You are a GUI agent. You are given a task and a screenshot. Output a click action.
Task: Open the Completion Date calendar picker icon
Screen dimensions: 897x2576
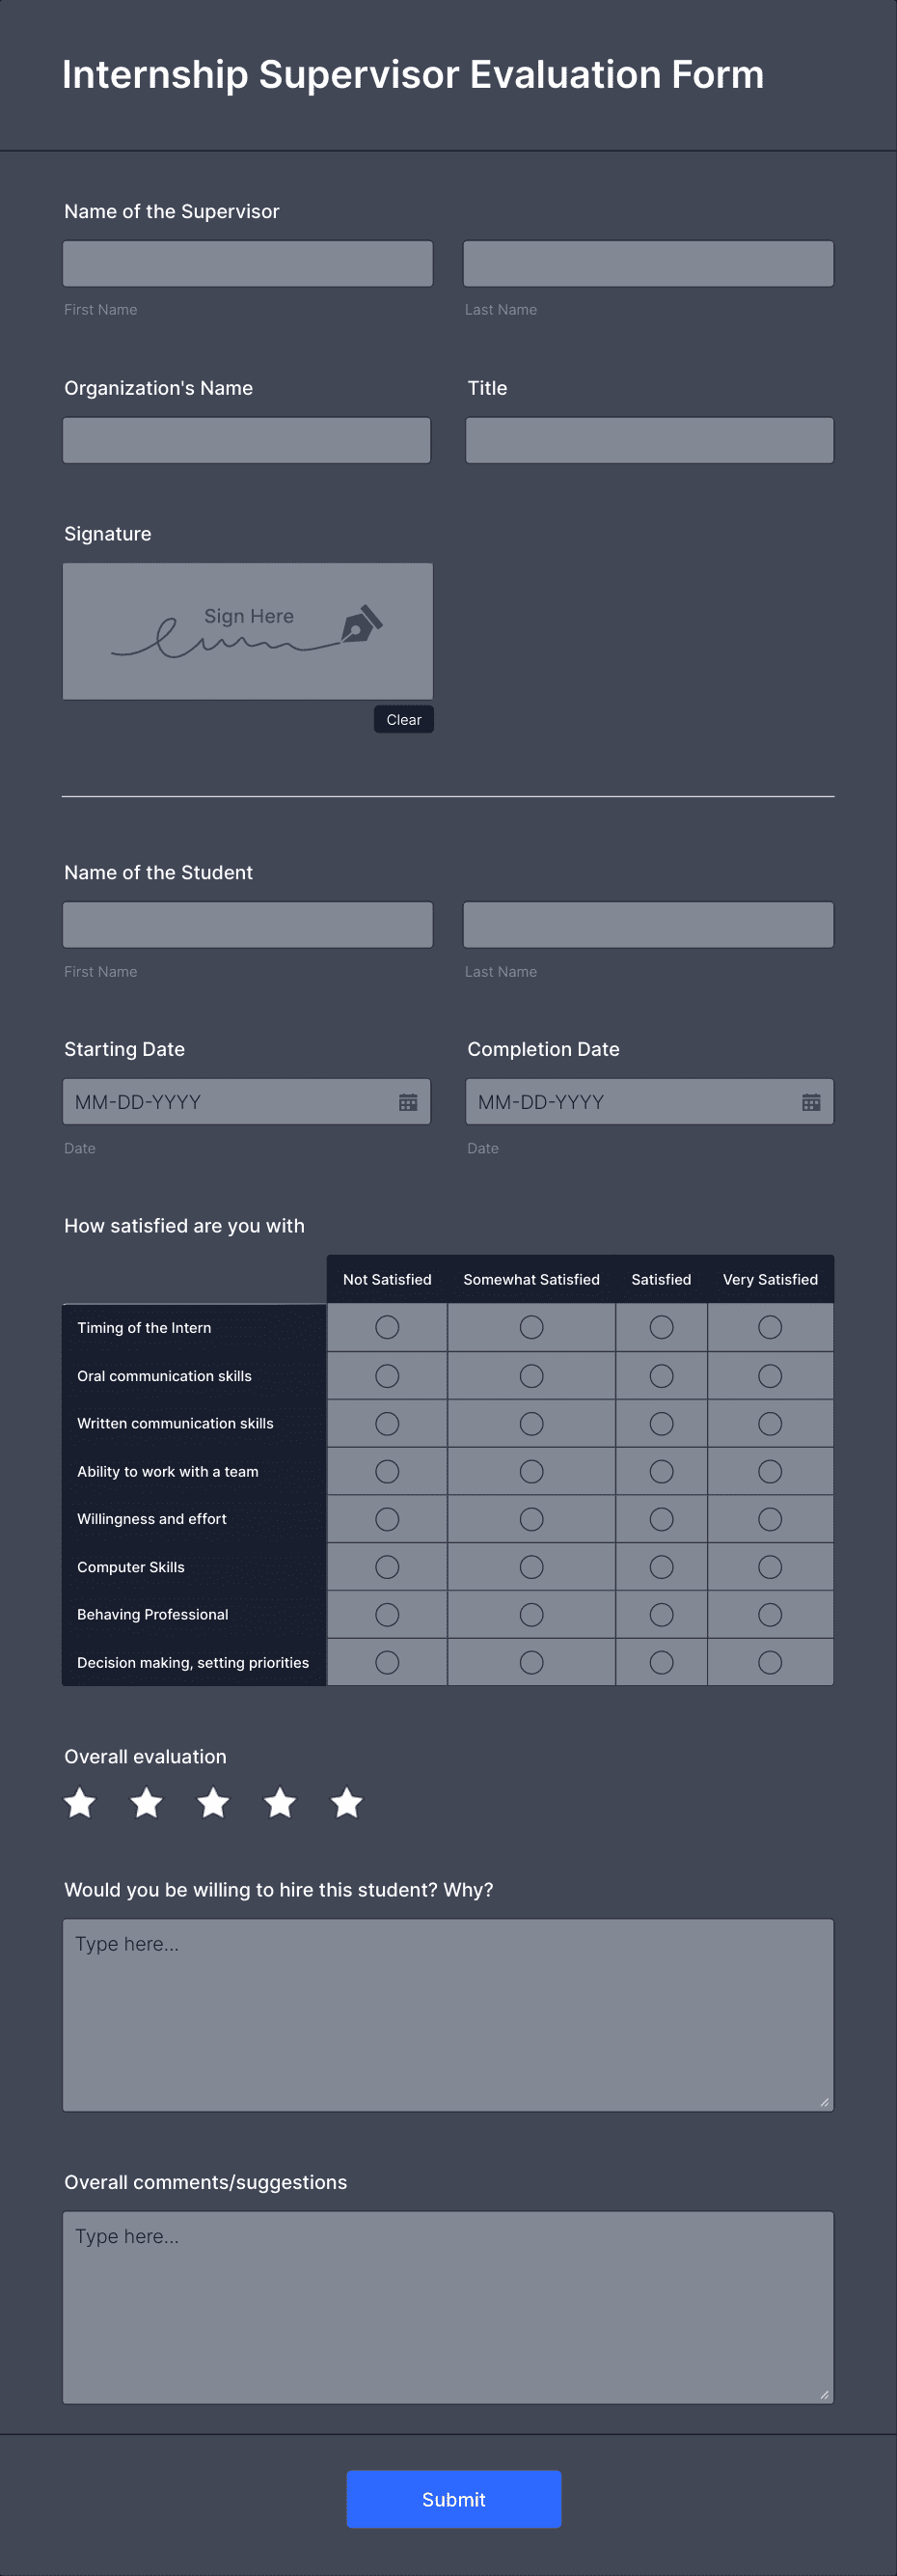811,1102
